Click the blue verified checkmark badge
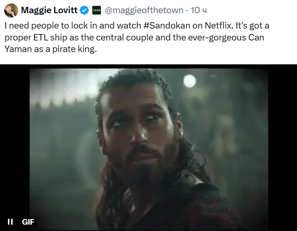The height and width of the screenshot is (231, 297). pos(84,10)
